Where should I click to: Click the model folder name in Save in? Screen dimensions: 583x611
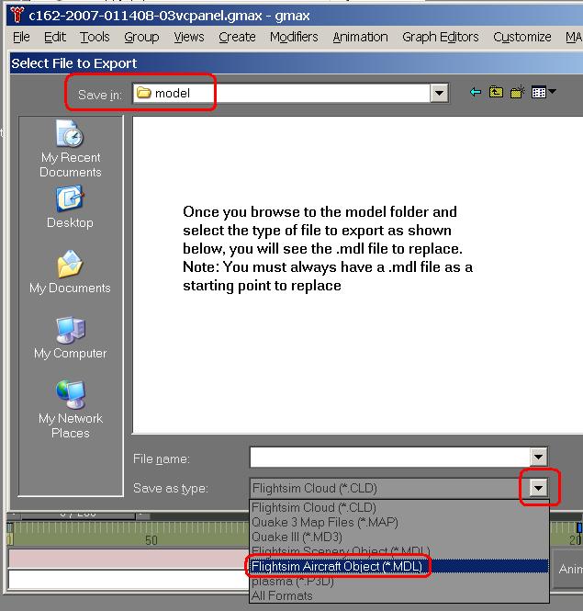pos(172,93)
